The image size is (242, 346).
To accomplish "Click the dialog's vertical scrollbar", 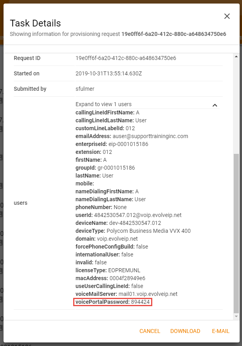I will point(236,233).
